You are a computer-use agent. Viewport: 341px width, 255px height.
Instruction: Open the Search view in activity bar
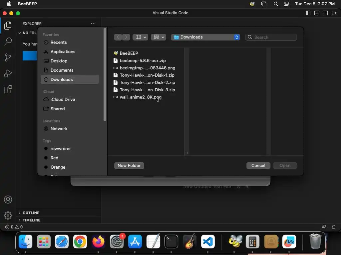pos(8,42)
